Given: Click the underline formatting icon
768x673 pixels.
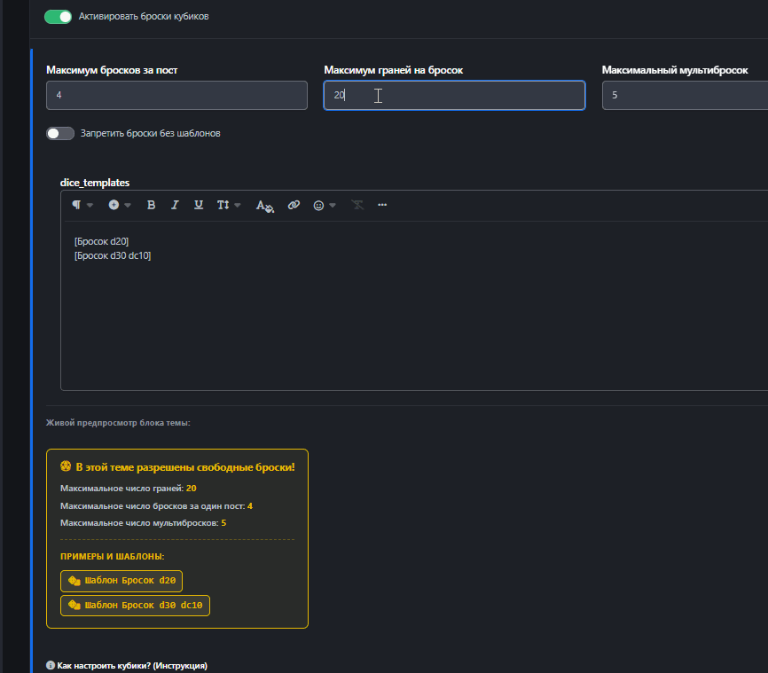Looking at the screenshot, I should 199,205.
